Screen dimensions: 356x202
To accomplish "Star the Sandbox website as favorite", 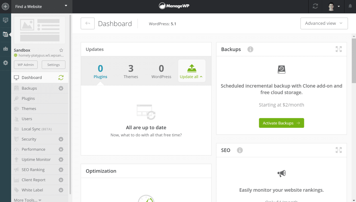I will pyautogui.click(x=61, y=50).
